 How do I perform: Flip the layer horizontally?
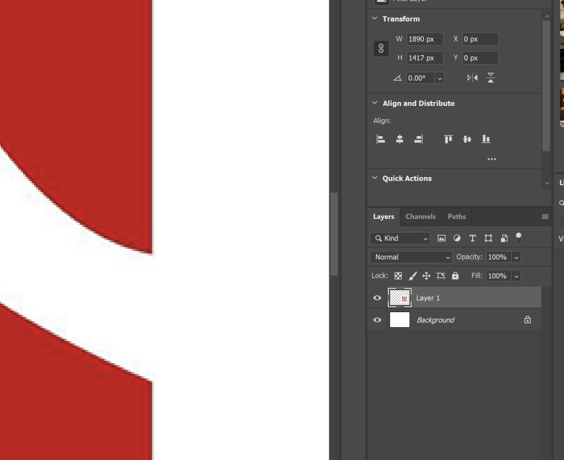point(472,78)
